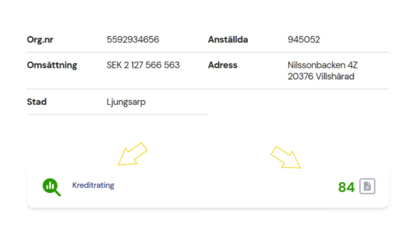Open the credit report document icon
The image size is (404, 247).
tap(367, 186)
